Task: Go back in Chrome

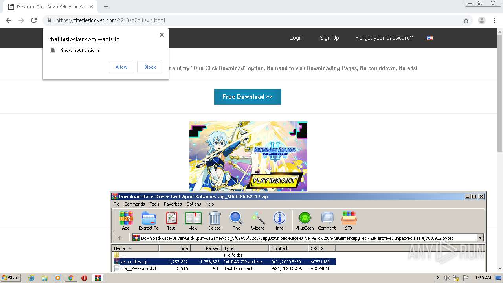Action: point(9,20)
